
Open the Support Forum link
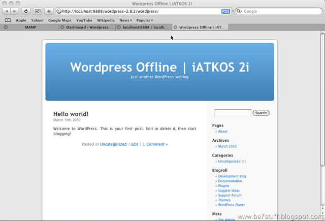pyautogui.click(x=230, y=195)
